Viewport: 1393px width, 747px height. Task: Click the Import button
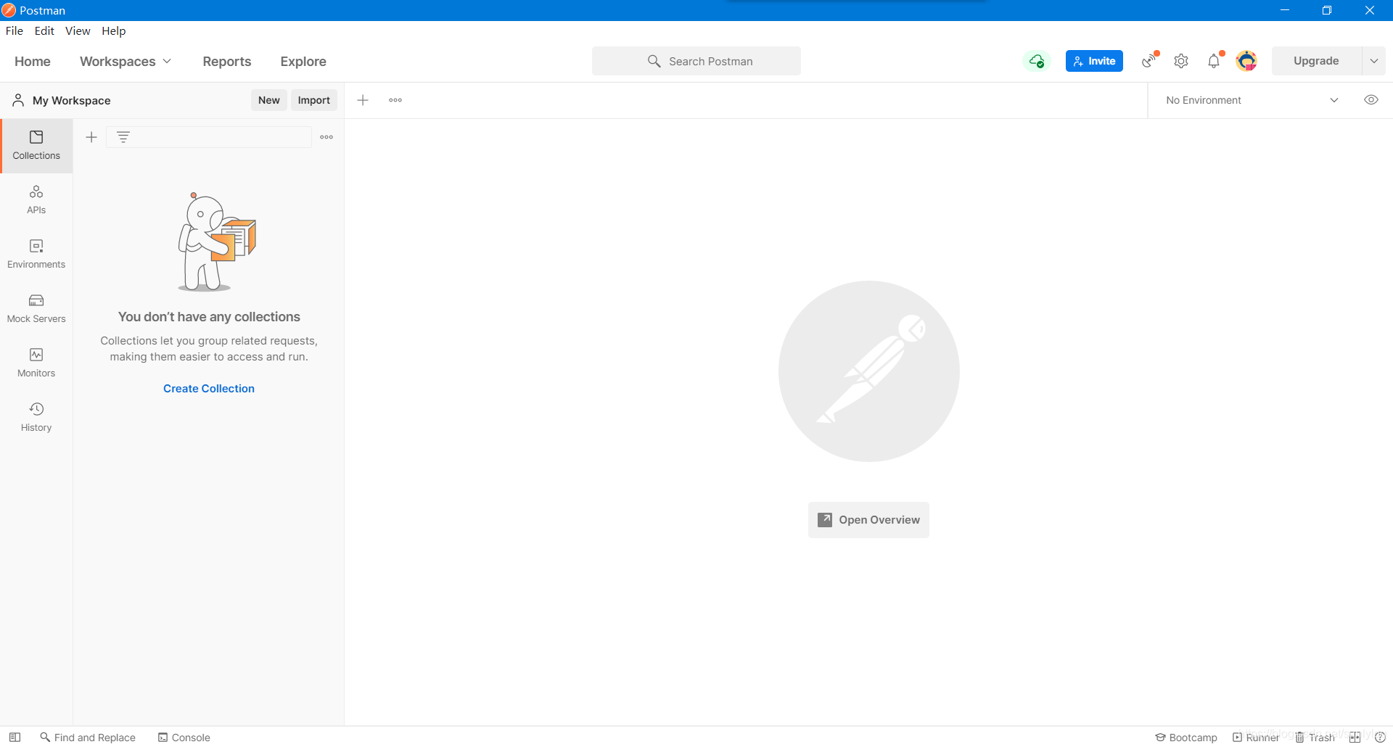tap(314, 100)
